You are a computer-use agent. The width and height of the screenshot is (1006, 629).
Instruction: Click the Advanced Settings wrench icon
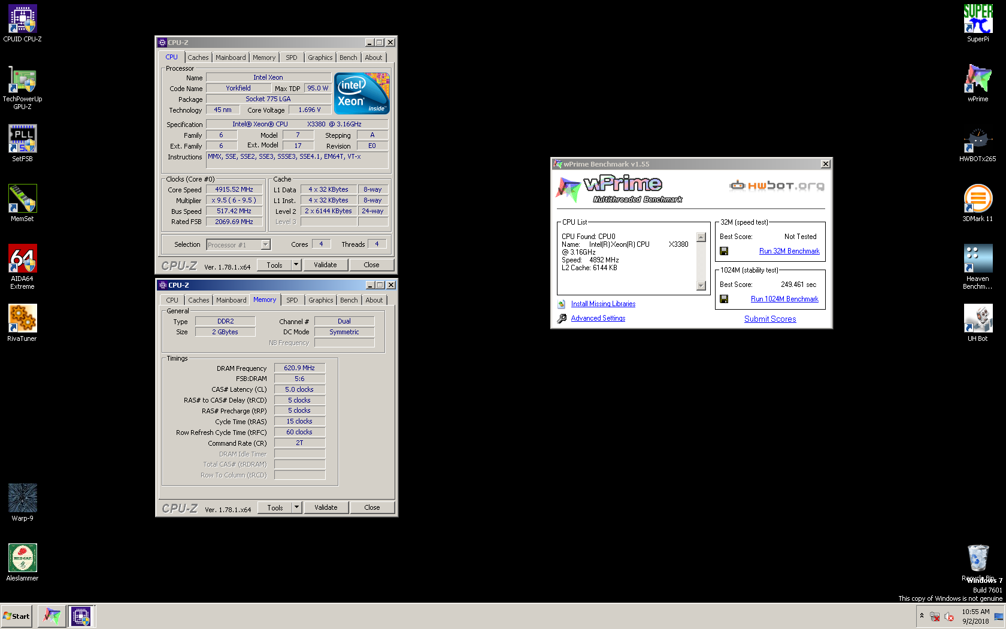(562, 319)
